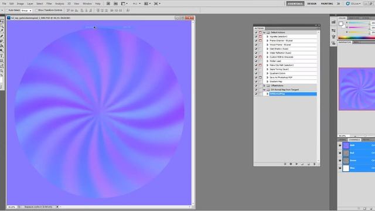Expand the Vignette (selection) action
This screenshot has height=211, width=375.
point(267,36)
